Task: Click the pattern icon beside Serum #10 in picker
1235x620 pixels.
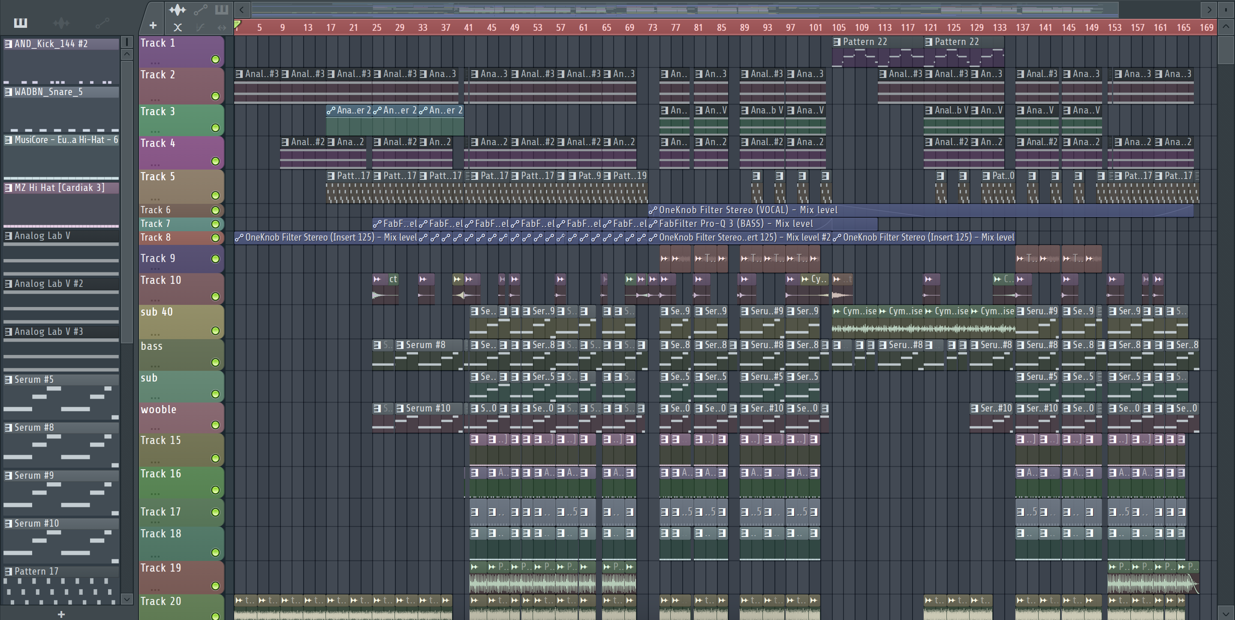Action: point(8,524)
